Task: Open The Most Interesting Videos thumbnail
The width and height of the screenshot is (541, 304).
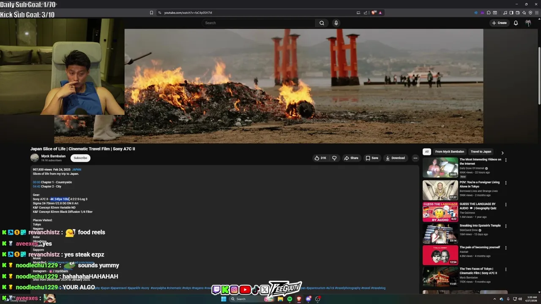Action: [x=440, y=168]
